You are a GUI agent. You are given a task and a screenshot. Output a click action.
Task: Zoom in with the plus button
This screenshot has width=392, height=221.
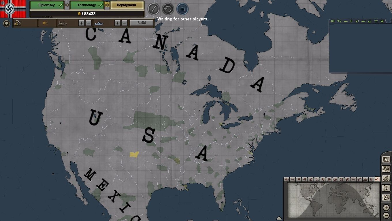(x=386, y=208)
